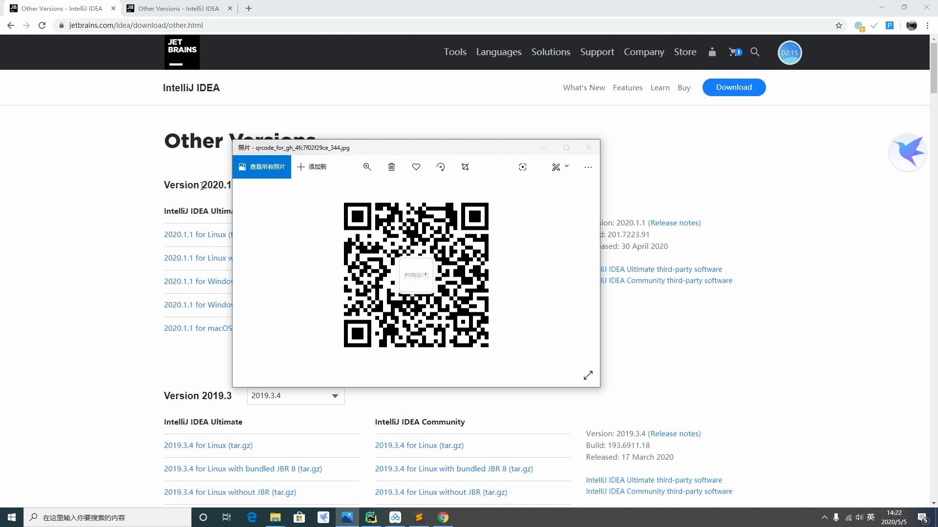Add photo to favorites with heart icon

(x=416, y=167)
